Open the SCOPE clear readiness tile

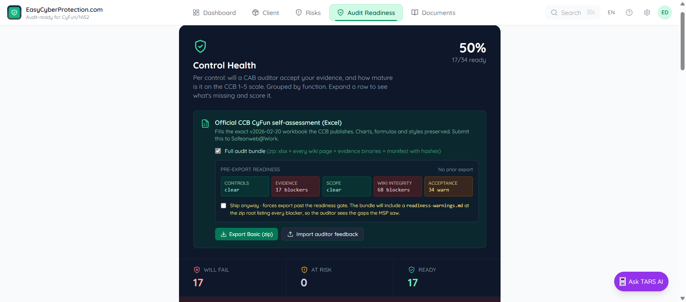(x=347, y=186)
